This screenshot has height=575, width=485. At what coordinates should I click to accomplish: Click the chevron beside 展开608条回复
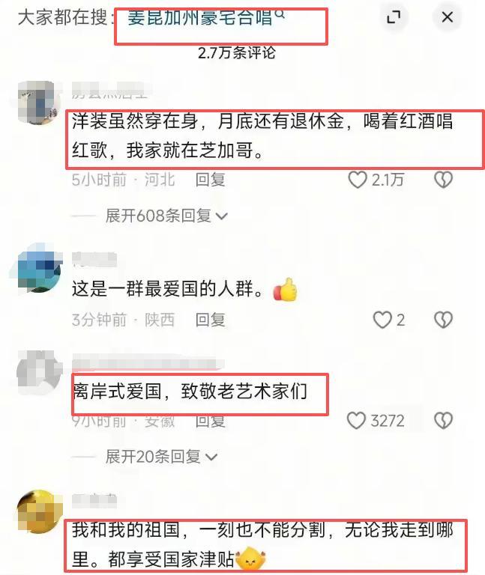tap(222, 216)
